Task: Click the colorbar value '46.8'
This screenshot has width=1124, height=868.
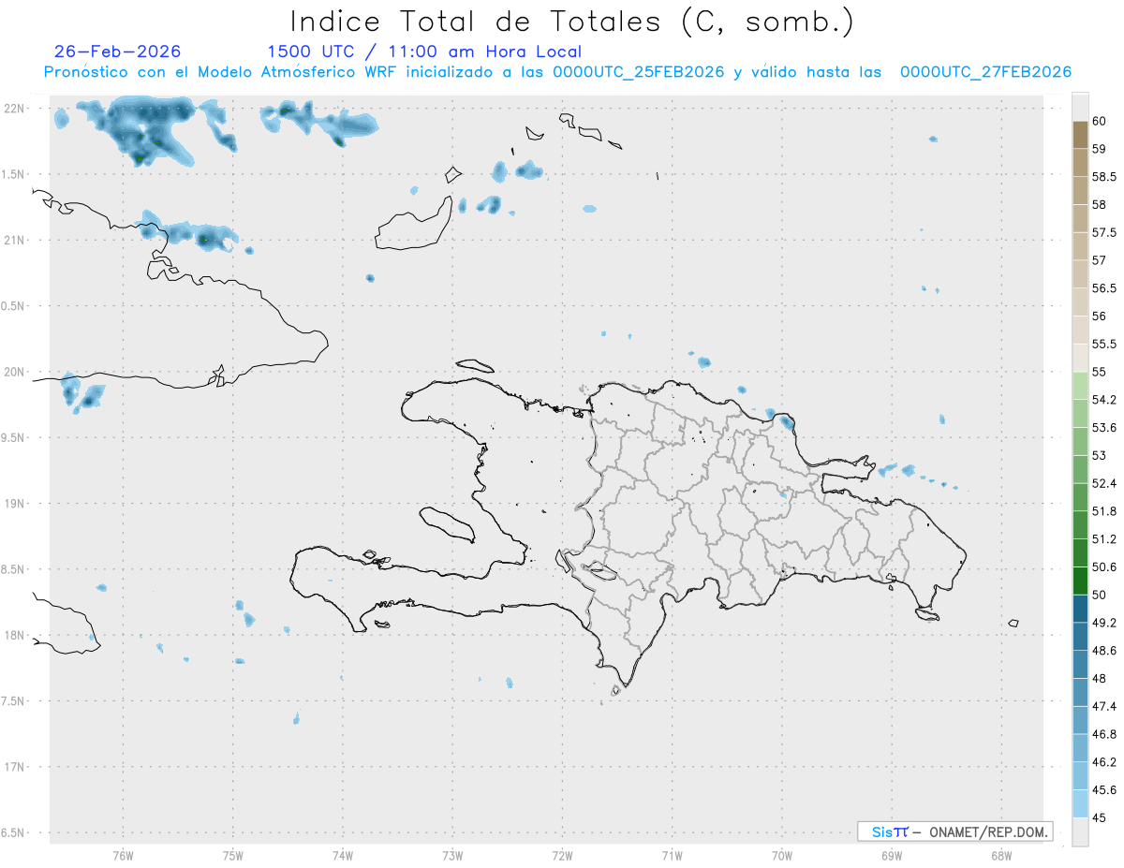Action: point(1103,734)
